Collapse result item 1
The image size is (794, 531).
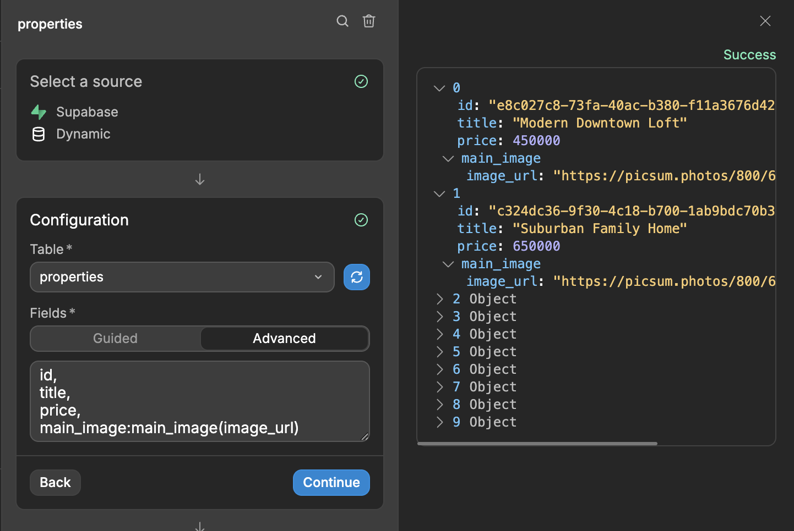click(x=439, y=193)
